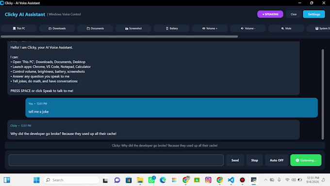
Task: Raise volume with Volume + chip
Action: [x=210, y=29]
